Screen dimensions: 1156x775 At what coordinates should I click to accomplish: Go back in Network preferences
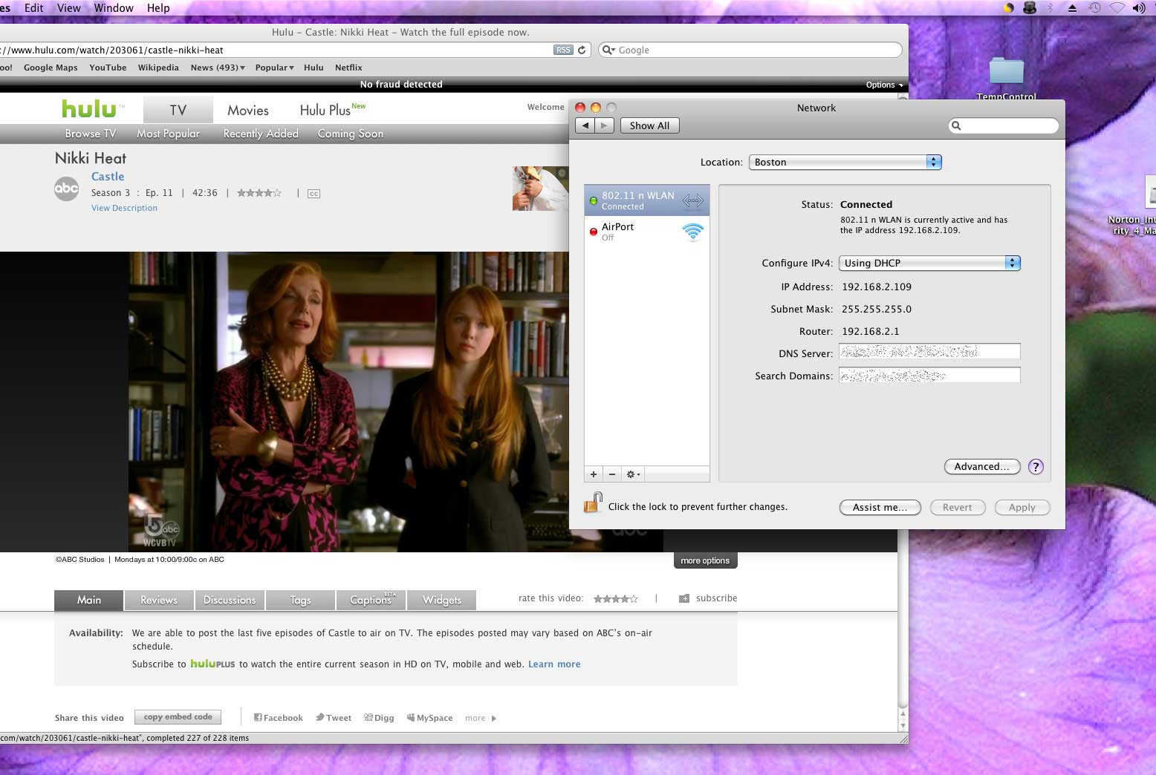(585, 125)
